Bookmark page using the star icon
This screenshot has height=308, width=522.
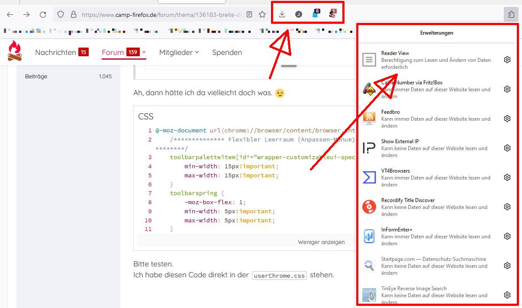coord(262,15)
